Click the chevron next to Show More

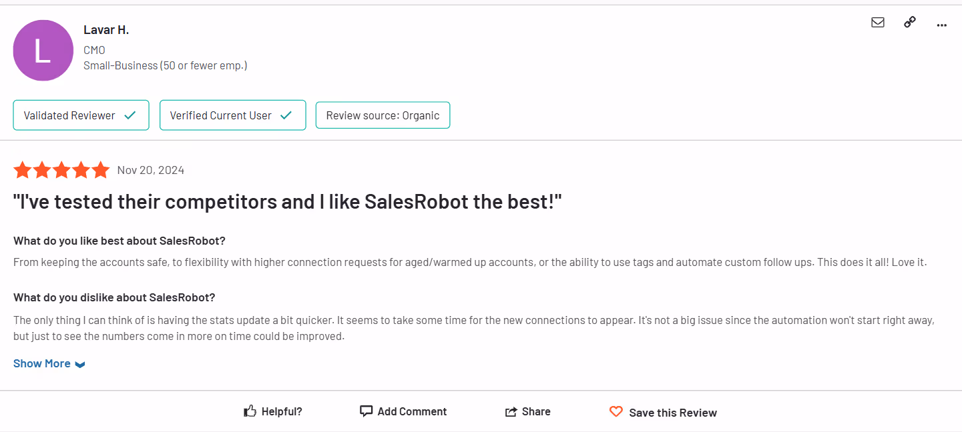click(79, 364)
